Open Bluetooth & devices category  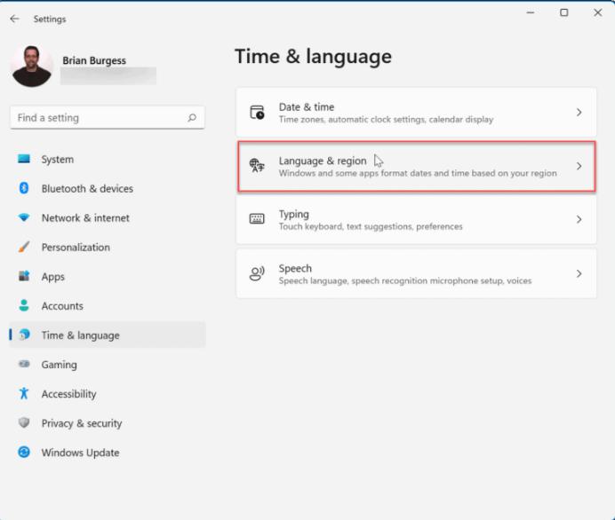coord(108,189)
